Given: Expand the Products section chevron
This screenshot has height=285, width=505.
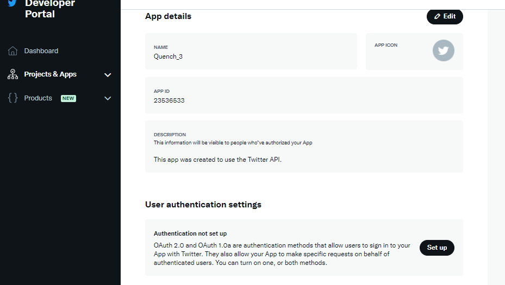Looking at the screenshot, I should [108, 98].
